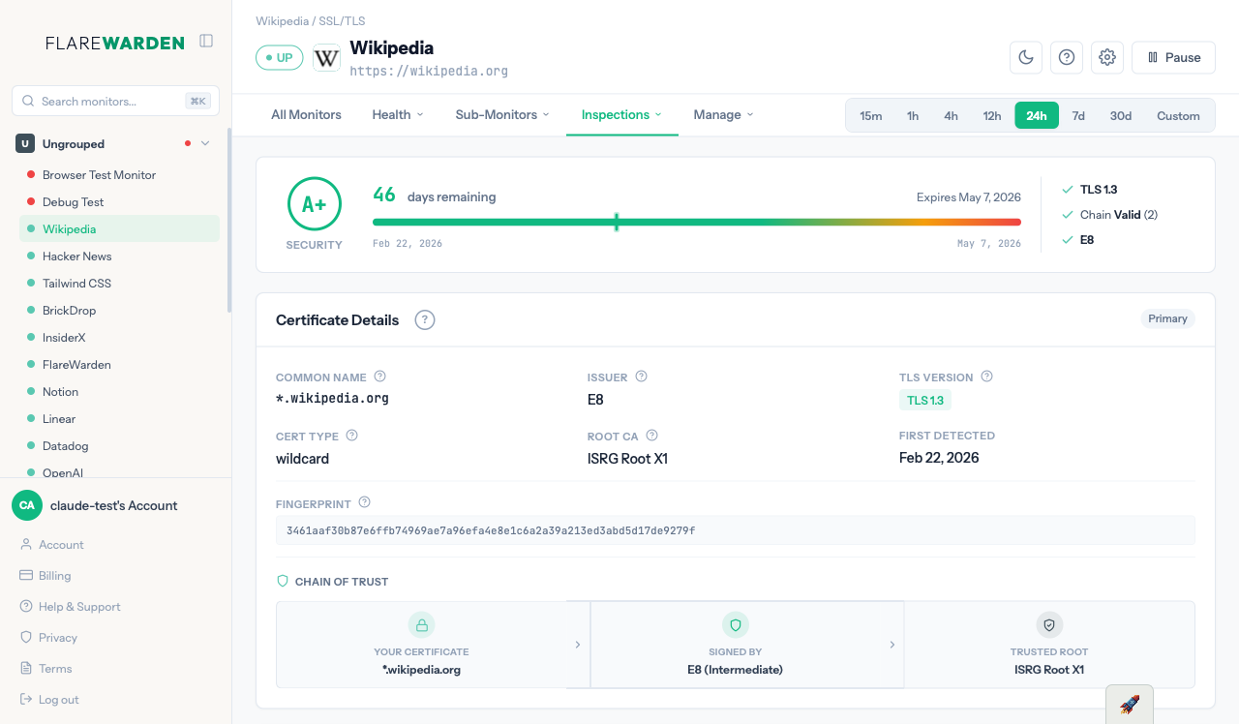1239x724 pixels.
Task: Open the Billing link in sidebar
Action: click(x=54, y=576)
